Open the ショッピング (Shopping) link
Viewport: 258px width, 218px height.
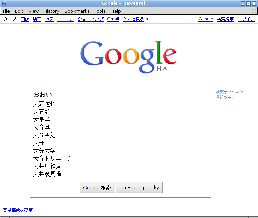(91, 19)
